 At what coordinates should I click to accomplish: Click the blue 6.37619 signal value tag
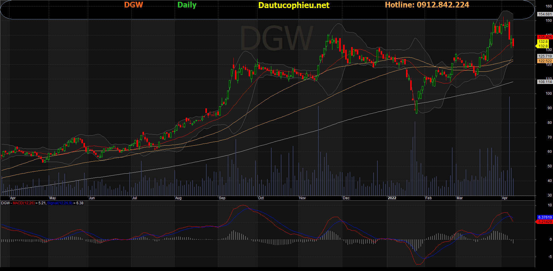pyautogui.click(x=545, y=217)
